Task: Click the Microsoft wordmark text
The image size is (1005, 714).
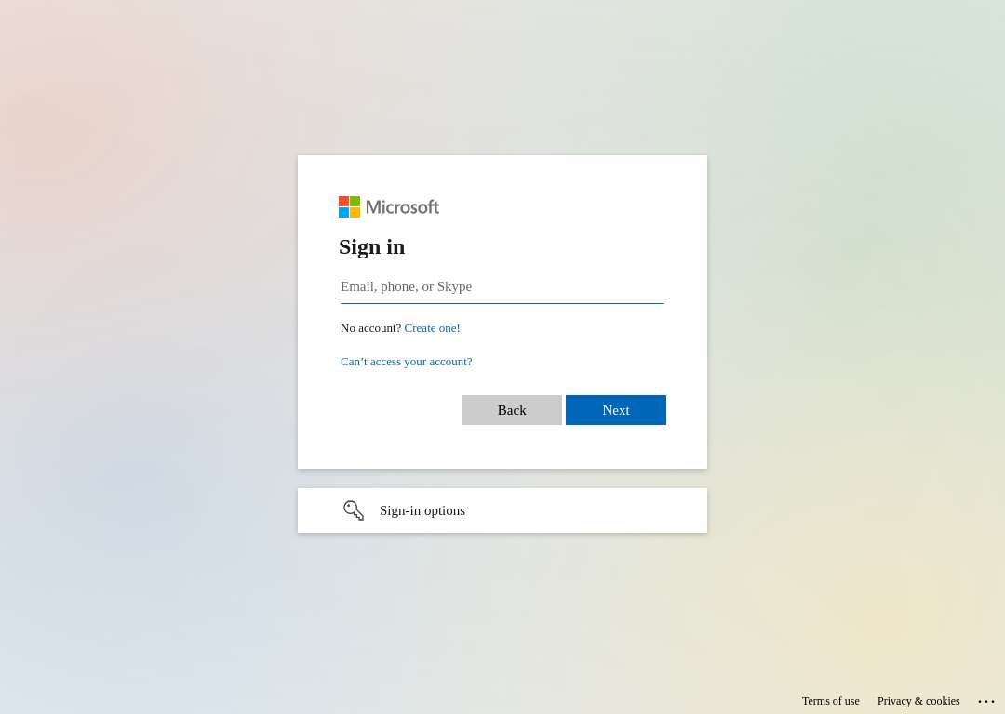Action: [403, 206]
